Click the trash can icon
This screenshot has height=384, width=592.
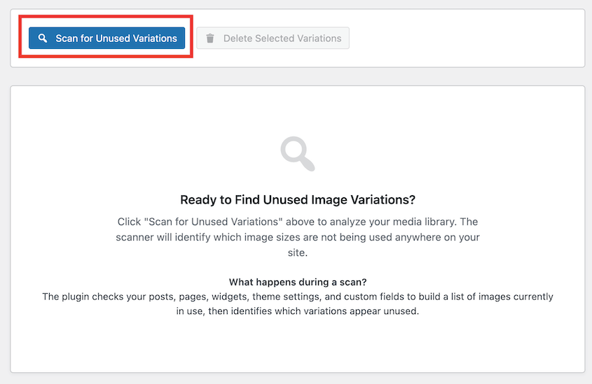coord(210,38)
